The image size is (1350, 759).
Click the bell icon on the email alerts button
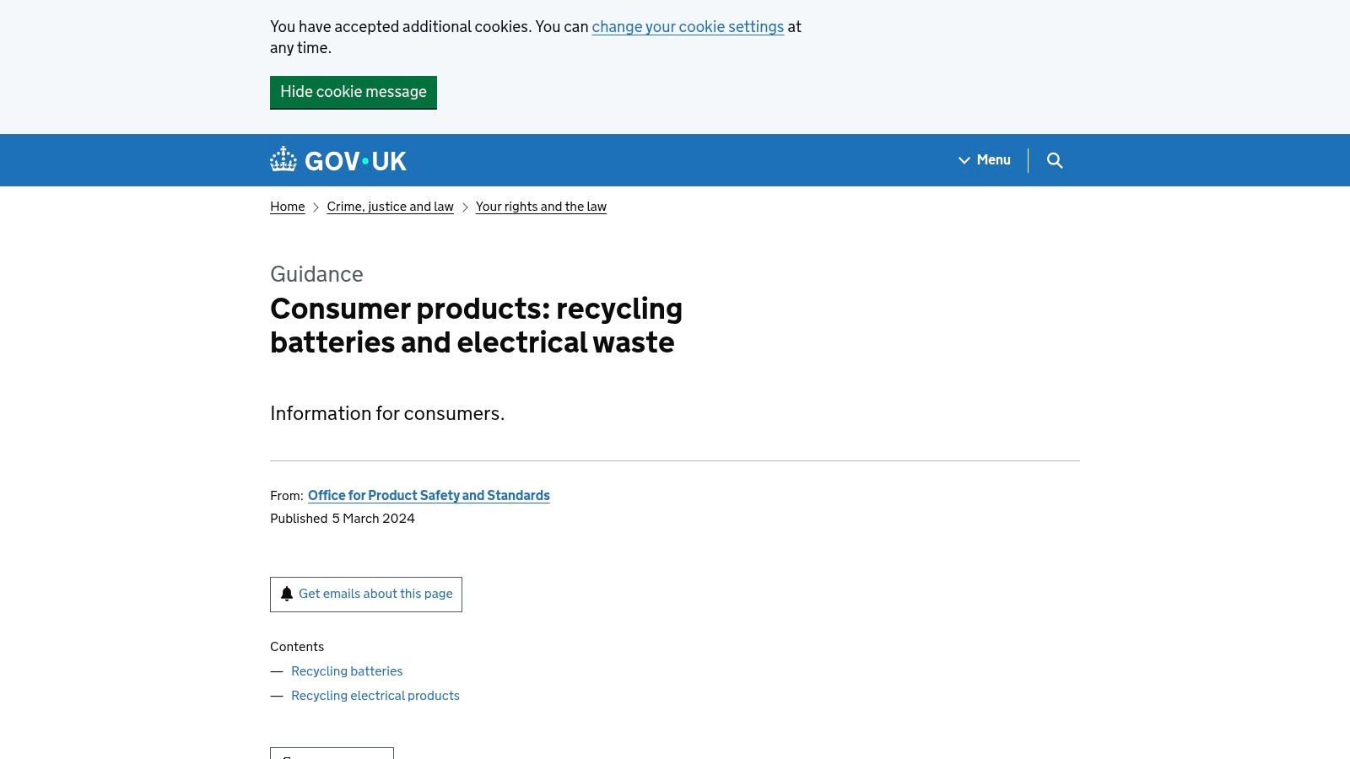287,594
